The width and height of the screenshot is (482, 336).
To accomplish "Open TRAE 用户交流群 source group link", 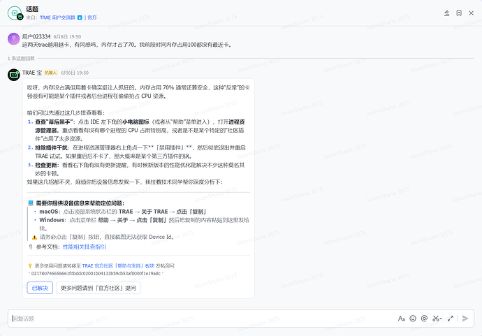I will (x=57, y=17).
